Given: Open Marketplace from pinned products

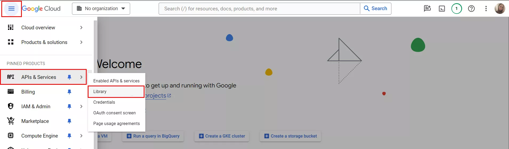Looking at the screenshot, I should (x=35, y=121).
